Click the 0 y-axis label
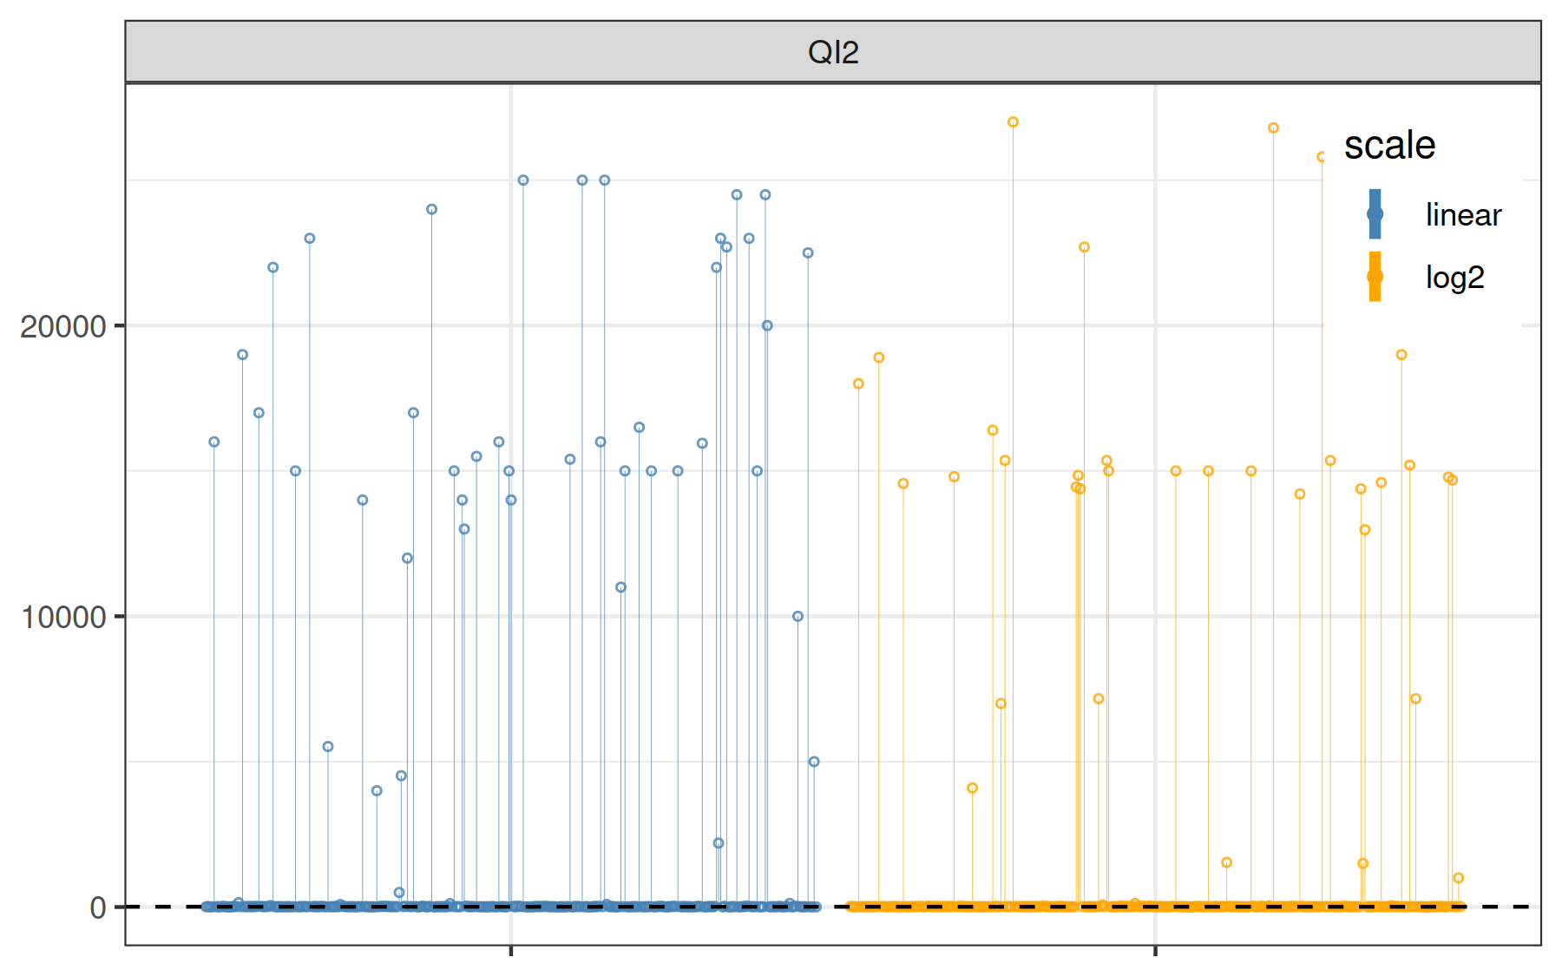1562x976 pixels. point(98,907)
